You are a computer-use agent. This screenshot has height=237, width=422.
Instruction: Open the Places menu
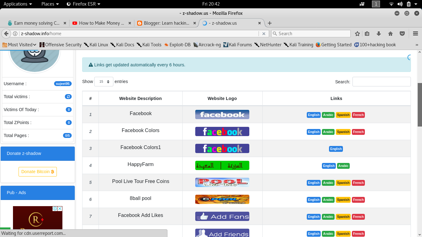(x=50, y=4)
